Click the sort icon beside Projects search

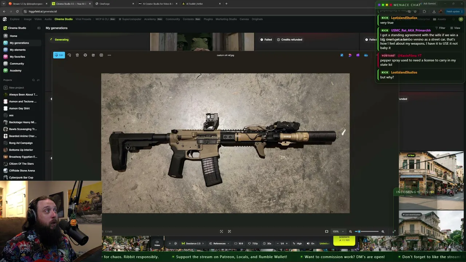point(38,80)
